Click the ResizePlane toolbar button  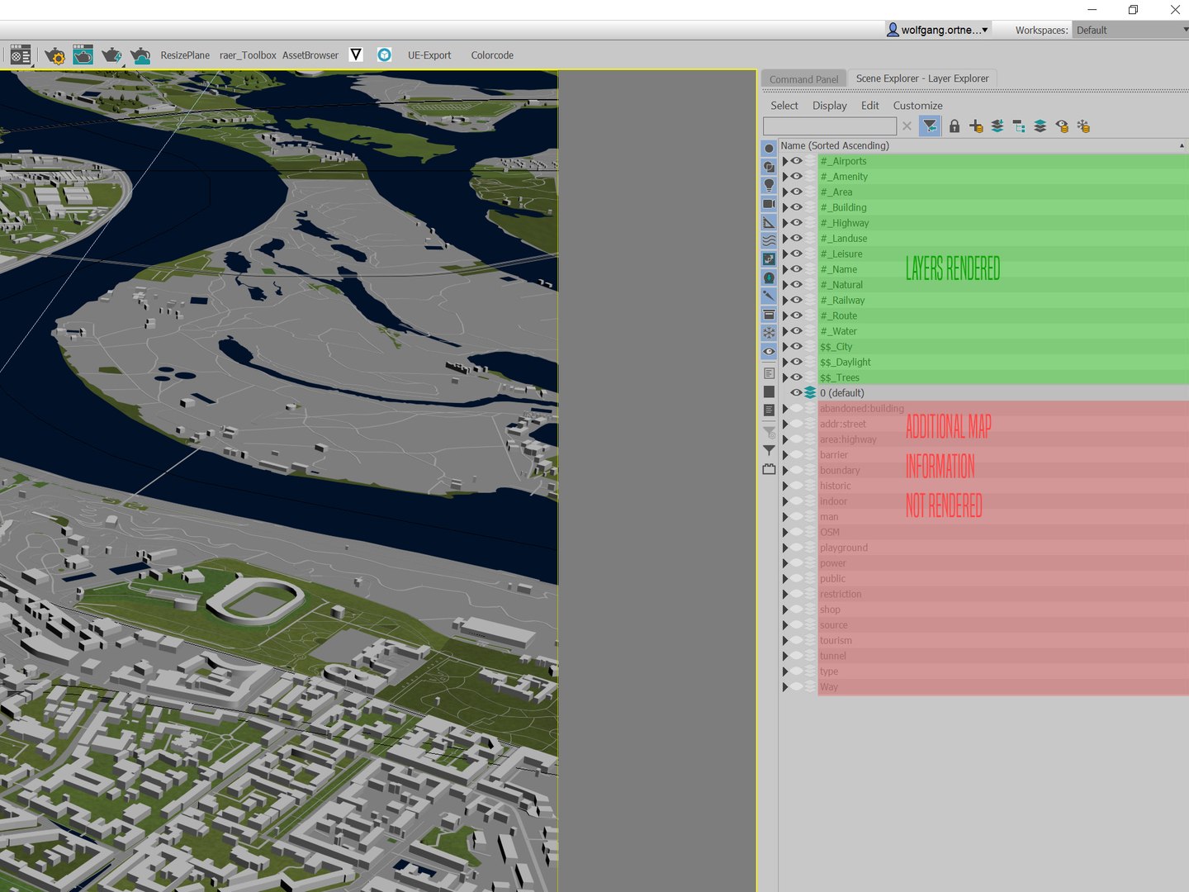185,55
